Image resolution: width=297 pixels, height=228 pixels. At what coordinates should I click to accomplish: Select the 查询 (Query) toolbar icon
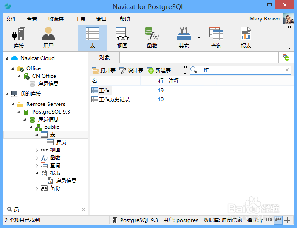pyautogui.click(x=216, y=38)
